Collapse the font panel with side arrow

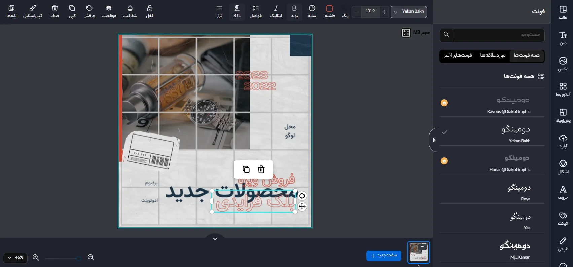(434, 140)
